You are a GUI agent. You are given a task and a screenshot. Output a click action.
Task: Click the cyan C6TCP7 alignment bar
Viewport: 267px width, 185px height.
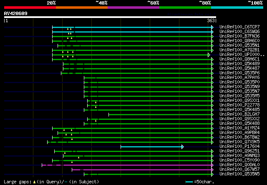pos(132,27)
